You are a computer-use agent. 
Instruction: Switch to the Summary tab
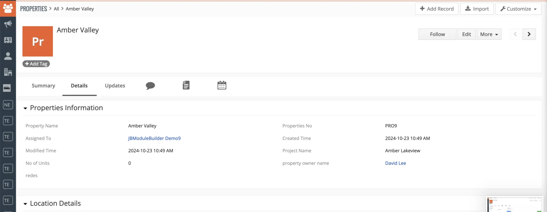tap(43, 86)
